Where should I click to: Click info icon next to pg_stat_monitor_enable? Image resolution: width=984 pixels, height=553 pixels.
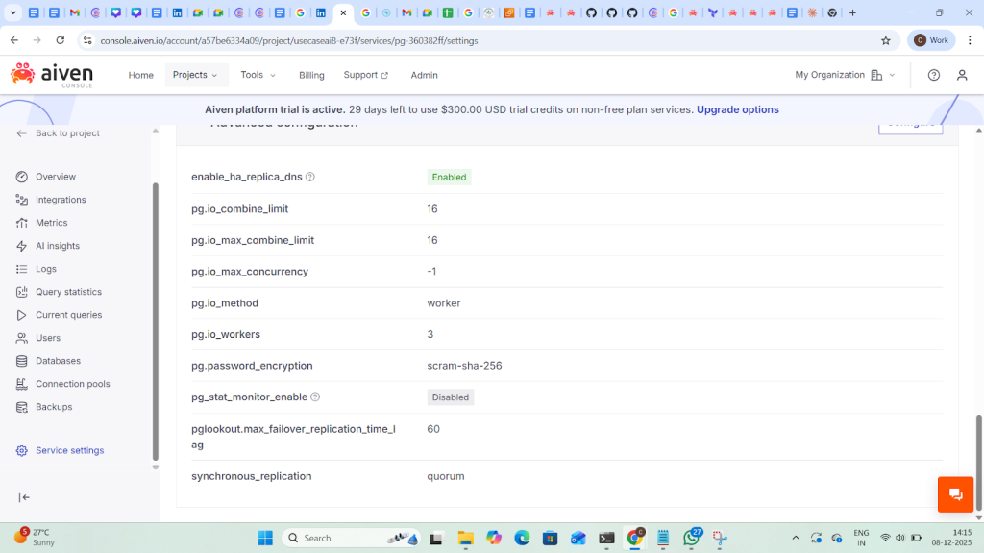click(315, 397)
